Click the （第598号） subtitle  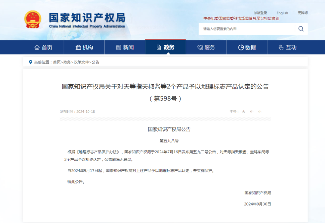[165, 99]
